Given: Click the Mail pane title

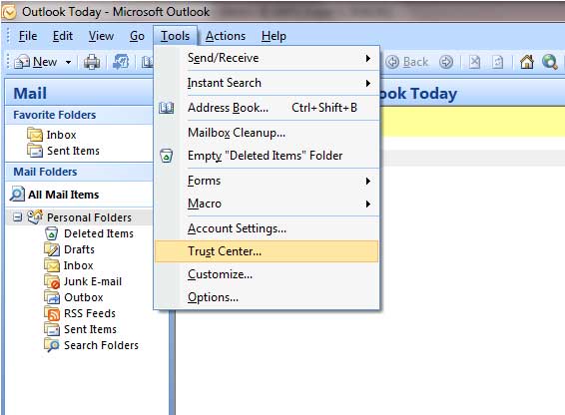Looking at the screenshot, I should click(30, 94).
